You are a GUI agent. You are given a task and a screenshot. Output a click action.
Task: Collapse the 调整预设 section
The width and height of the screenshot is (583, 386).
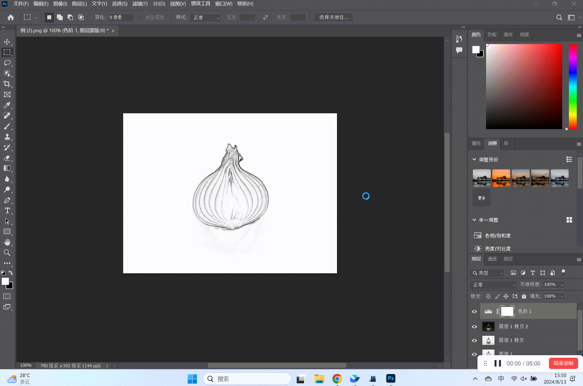click(x=474, y=159)
